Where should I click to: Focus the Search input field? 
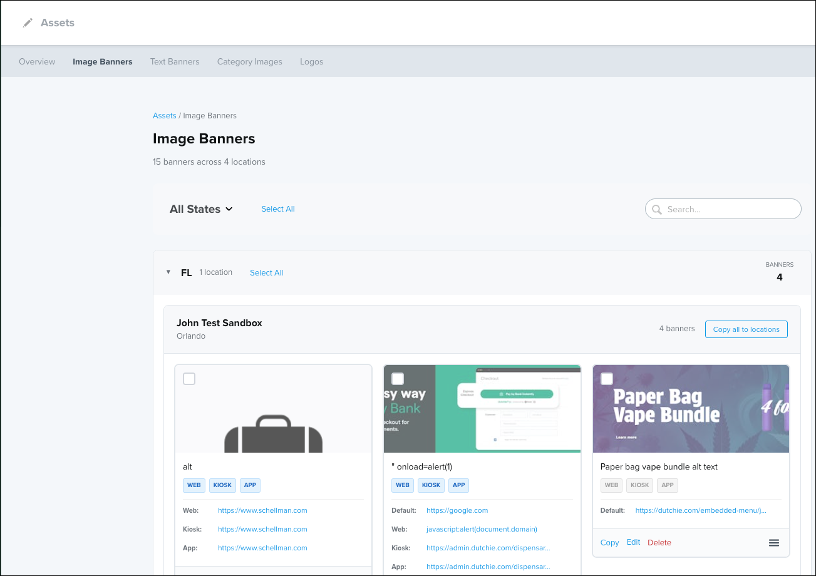723,209
